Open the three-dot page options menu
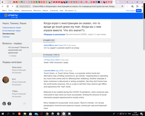 point(127,6)
